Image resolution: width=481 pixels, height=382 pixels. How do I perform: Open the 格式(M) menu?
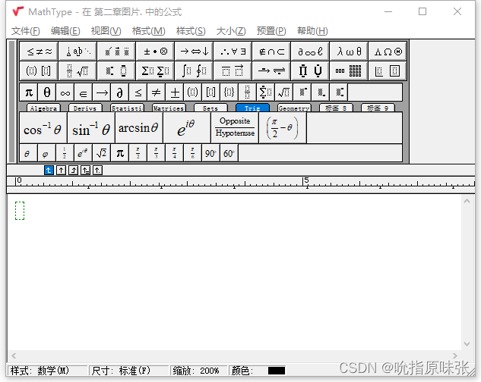point(148,31)
